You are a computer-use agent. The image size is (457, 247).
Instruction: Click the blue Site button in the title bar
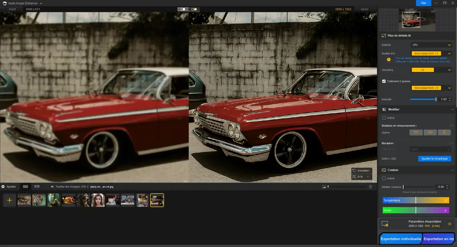(423, 3)
